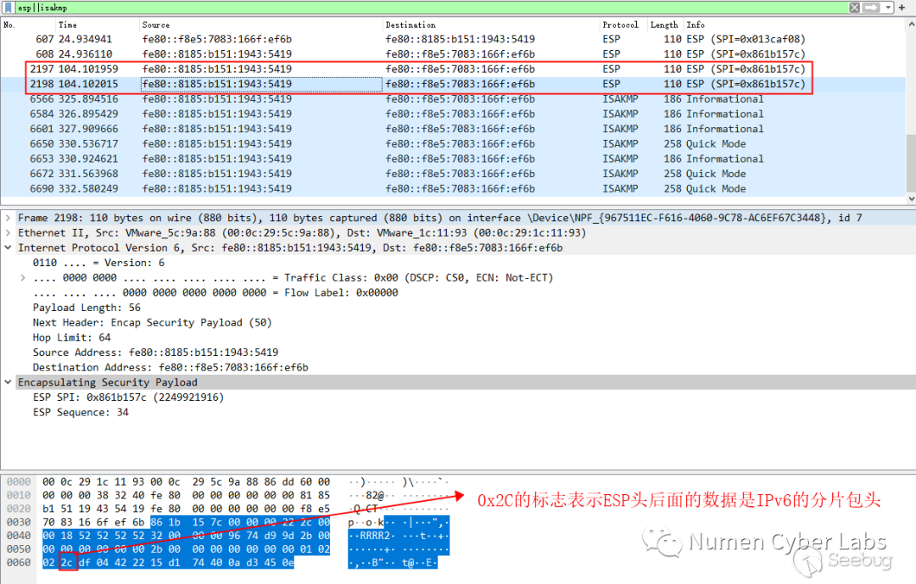The image size is (916, 584).
Task: Clear the display filter with X icon
Action: point(855,8)
